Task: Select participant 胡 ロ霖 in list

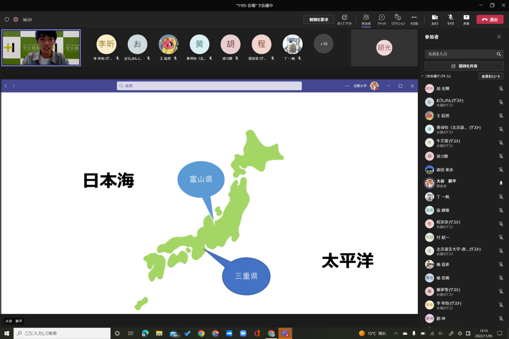Action: point(464,156)
